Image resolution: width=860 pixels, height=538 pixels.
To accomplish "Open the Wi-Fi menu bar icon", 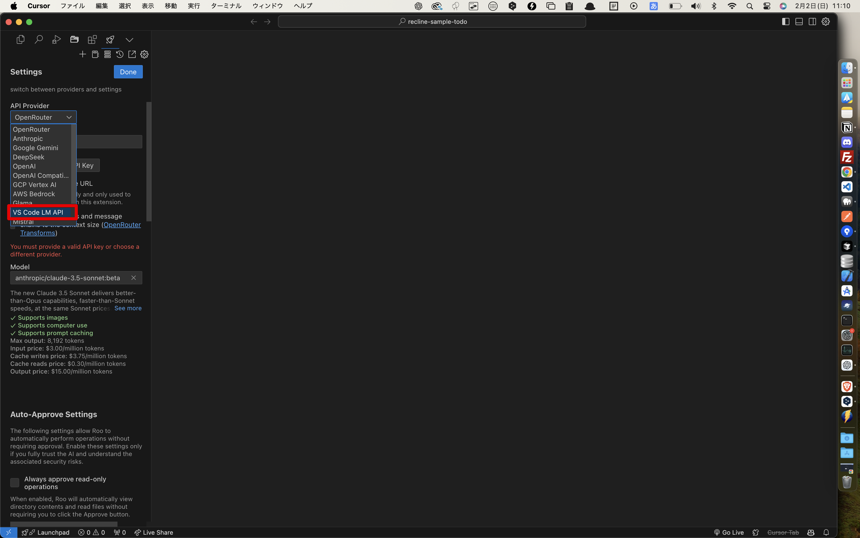I will [732, 6].
